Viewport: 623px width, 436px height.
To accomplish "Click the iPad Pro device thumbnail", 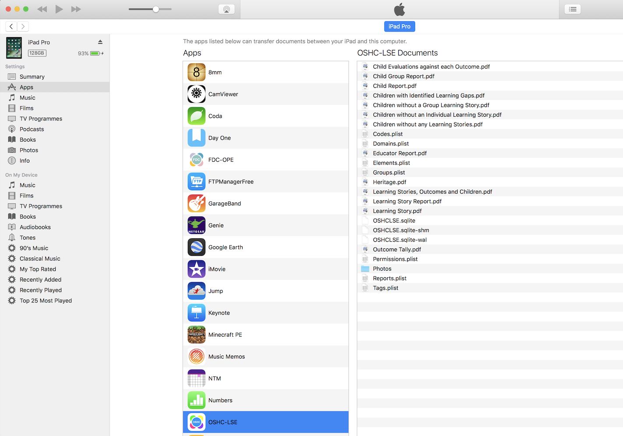I will (x=14, y=48).
